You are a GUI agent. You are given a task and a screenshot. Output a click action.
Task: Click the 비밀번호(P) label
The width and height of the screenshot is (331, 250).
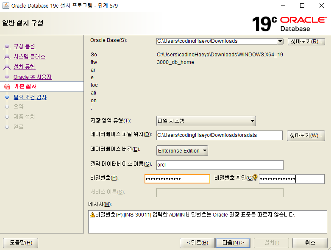coord(105,178)
